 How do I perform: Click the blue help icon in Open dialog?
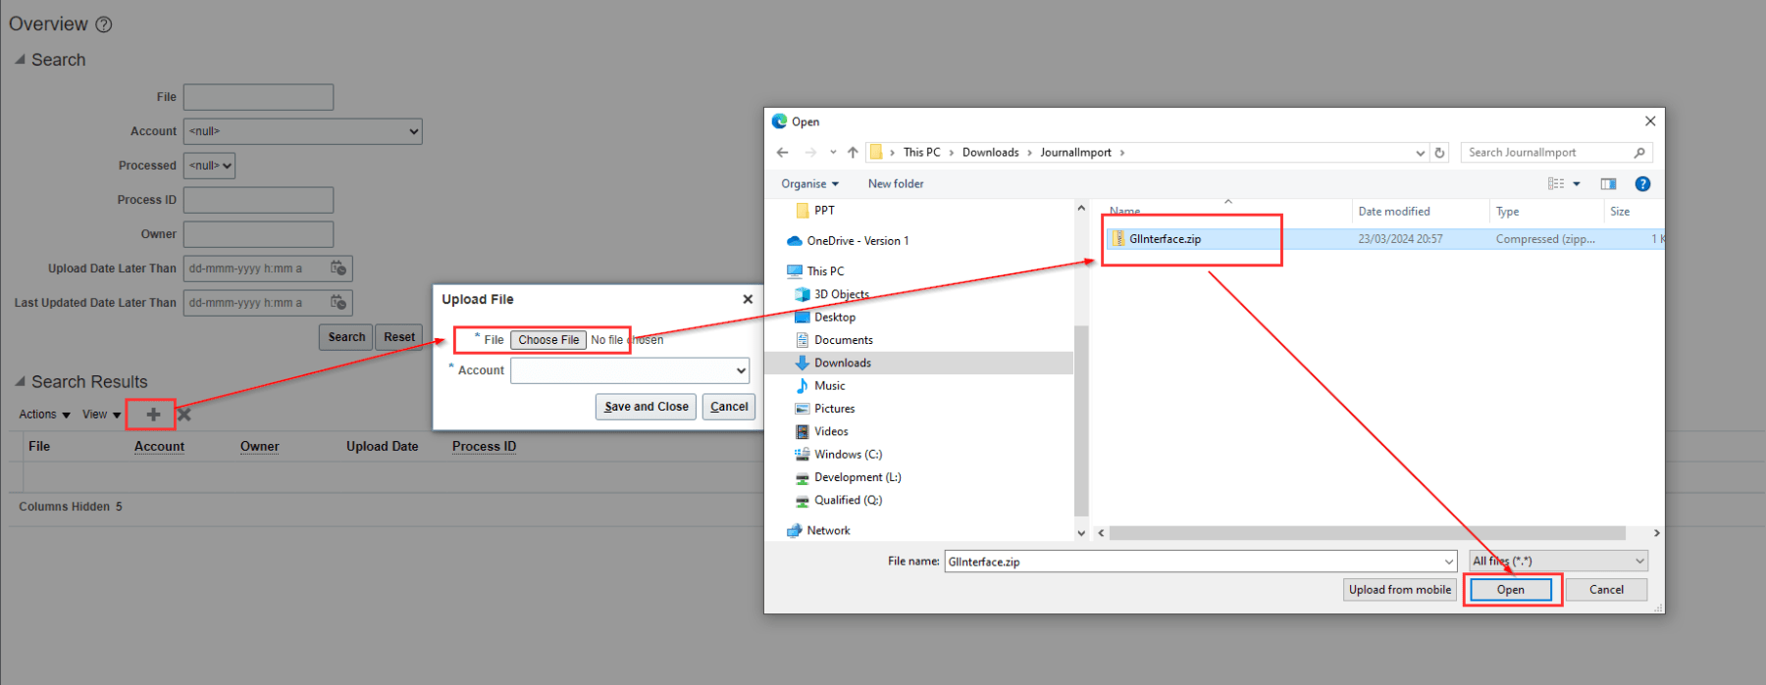click(x=1642, y=184)
